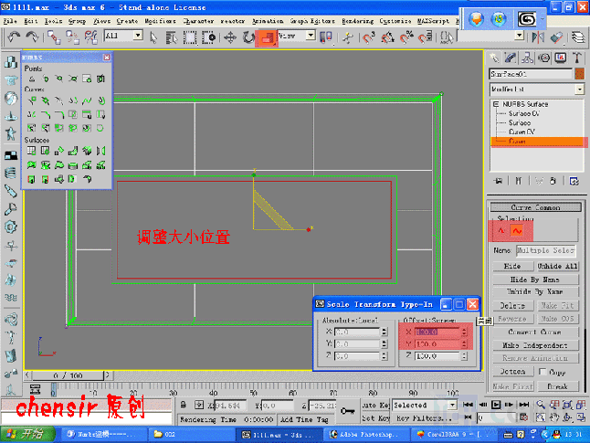Viewport: 590px width, 443px height.
Task: Click Play Animation button
Action: (x=496, y=405)
